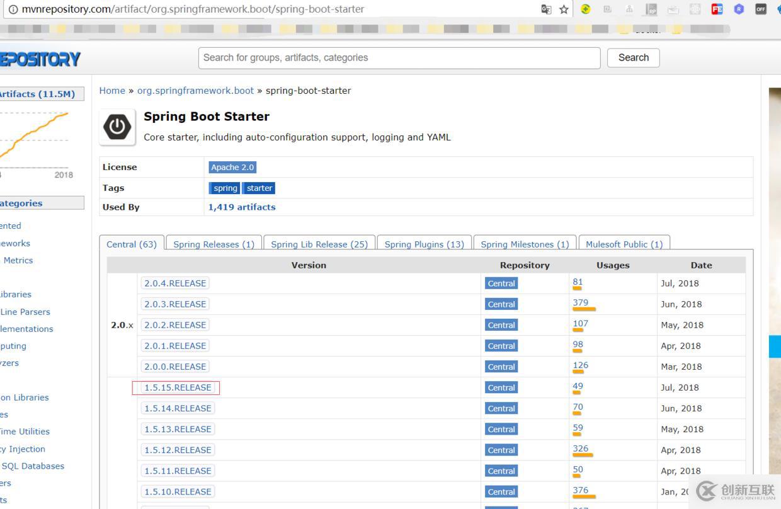This screenshot has height=509, width=781.
Task: Open version 2.0.4.RELEASE
Action: click(x=175, y=283)
